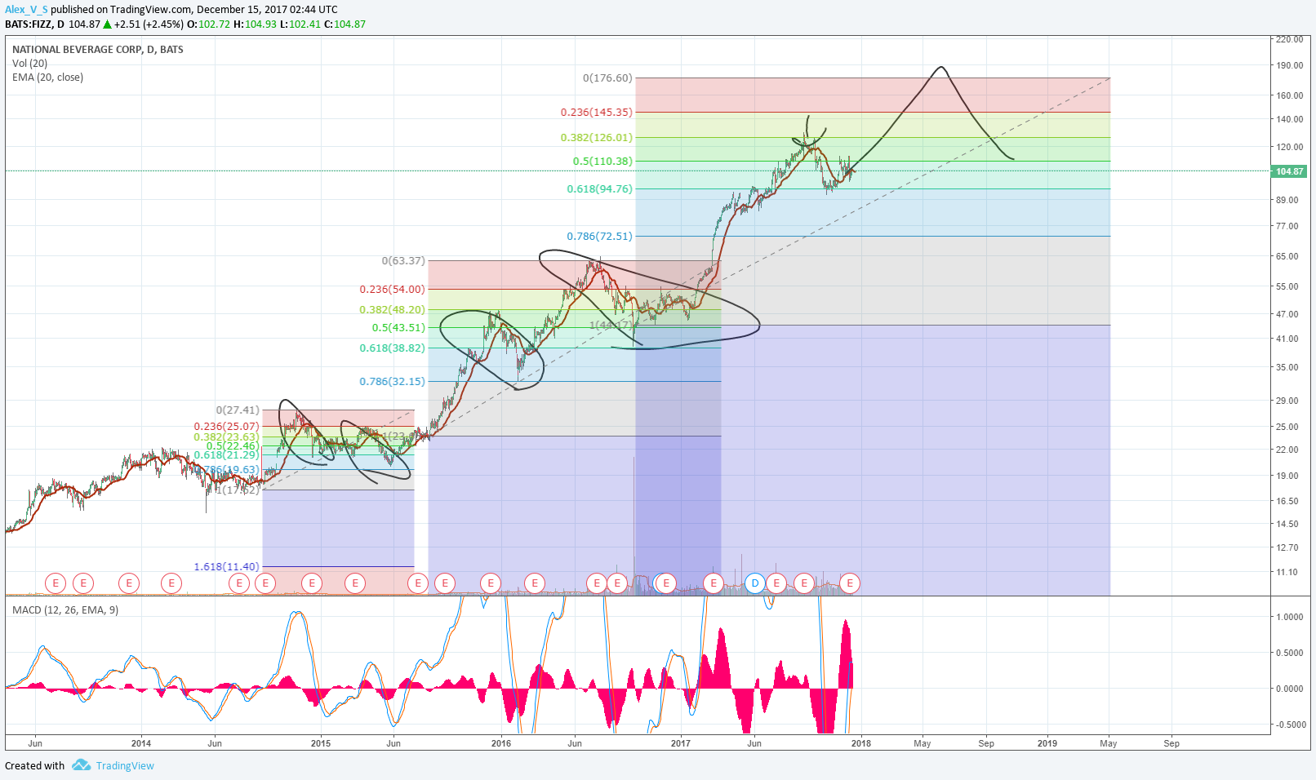Click the TradingView cloud logo icon

click(81, 765)
